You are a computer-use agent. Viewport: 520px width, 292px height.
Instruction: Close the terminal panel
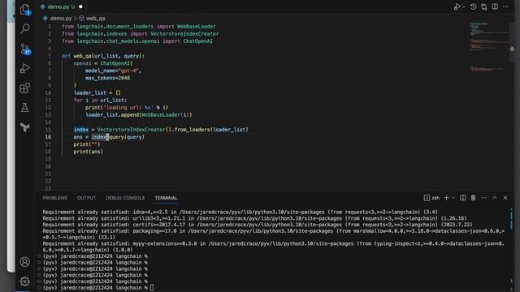pyautogui.click(x=505, y=198)
